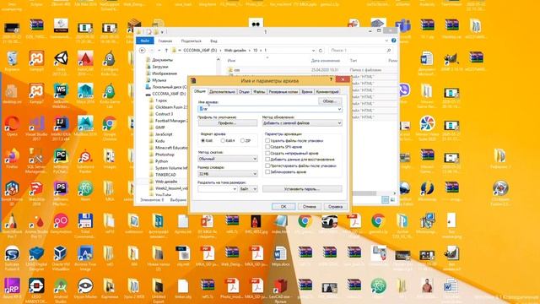Click the 'Установить пароль...' button
Screen dimensions: 540x304
point(302,189)
